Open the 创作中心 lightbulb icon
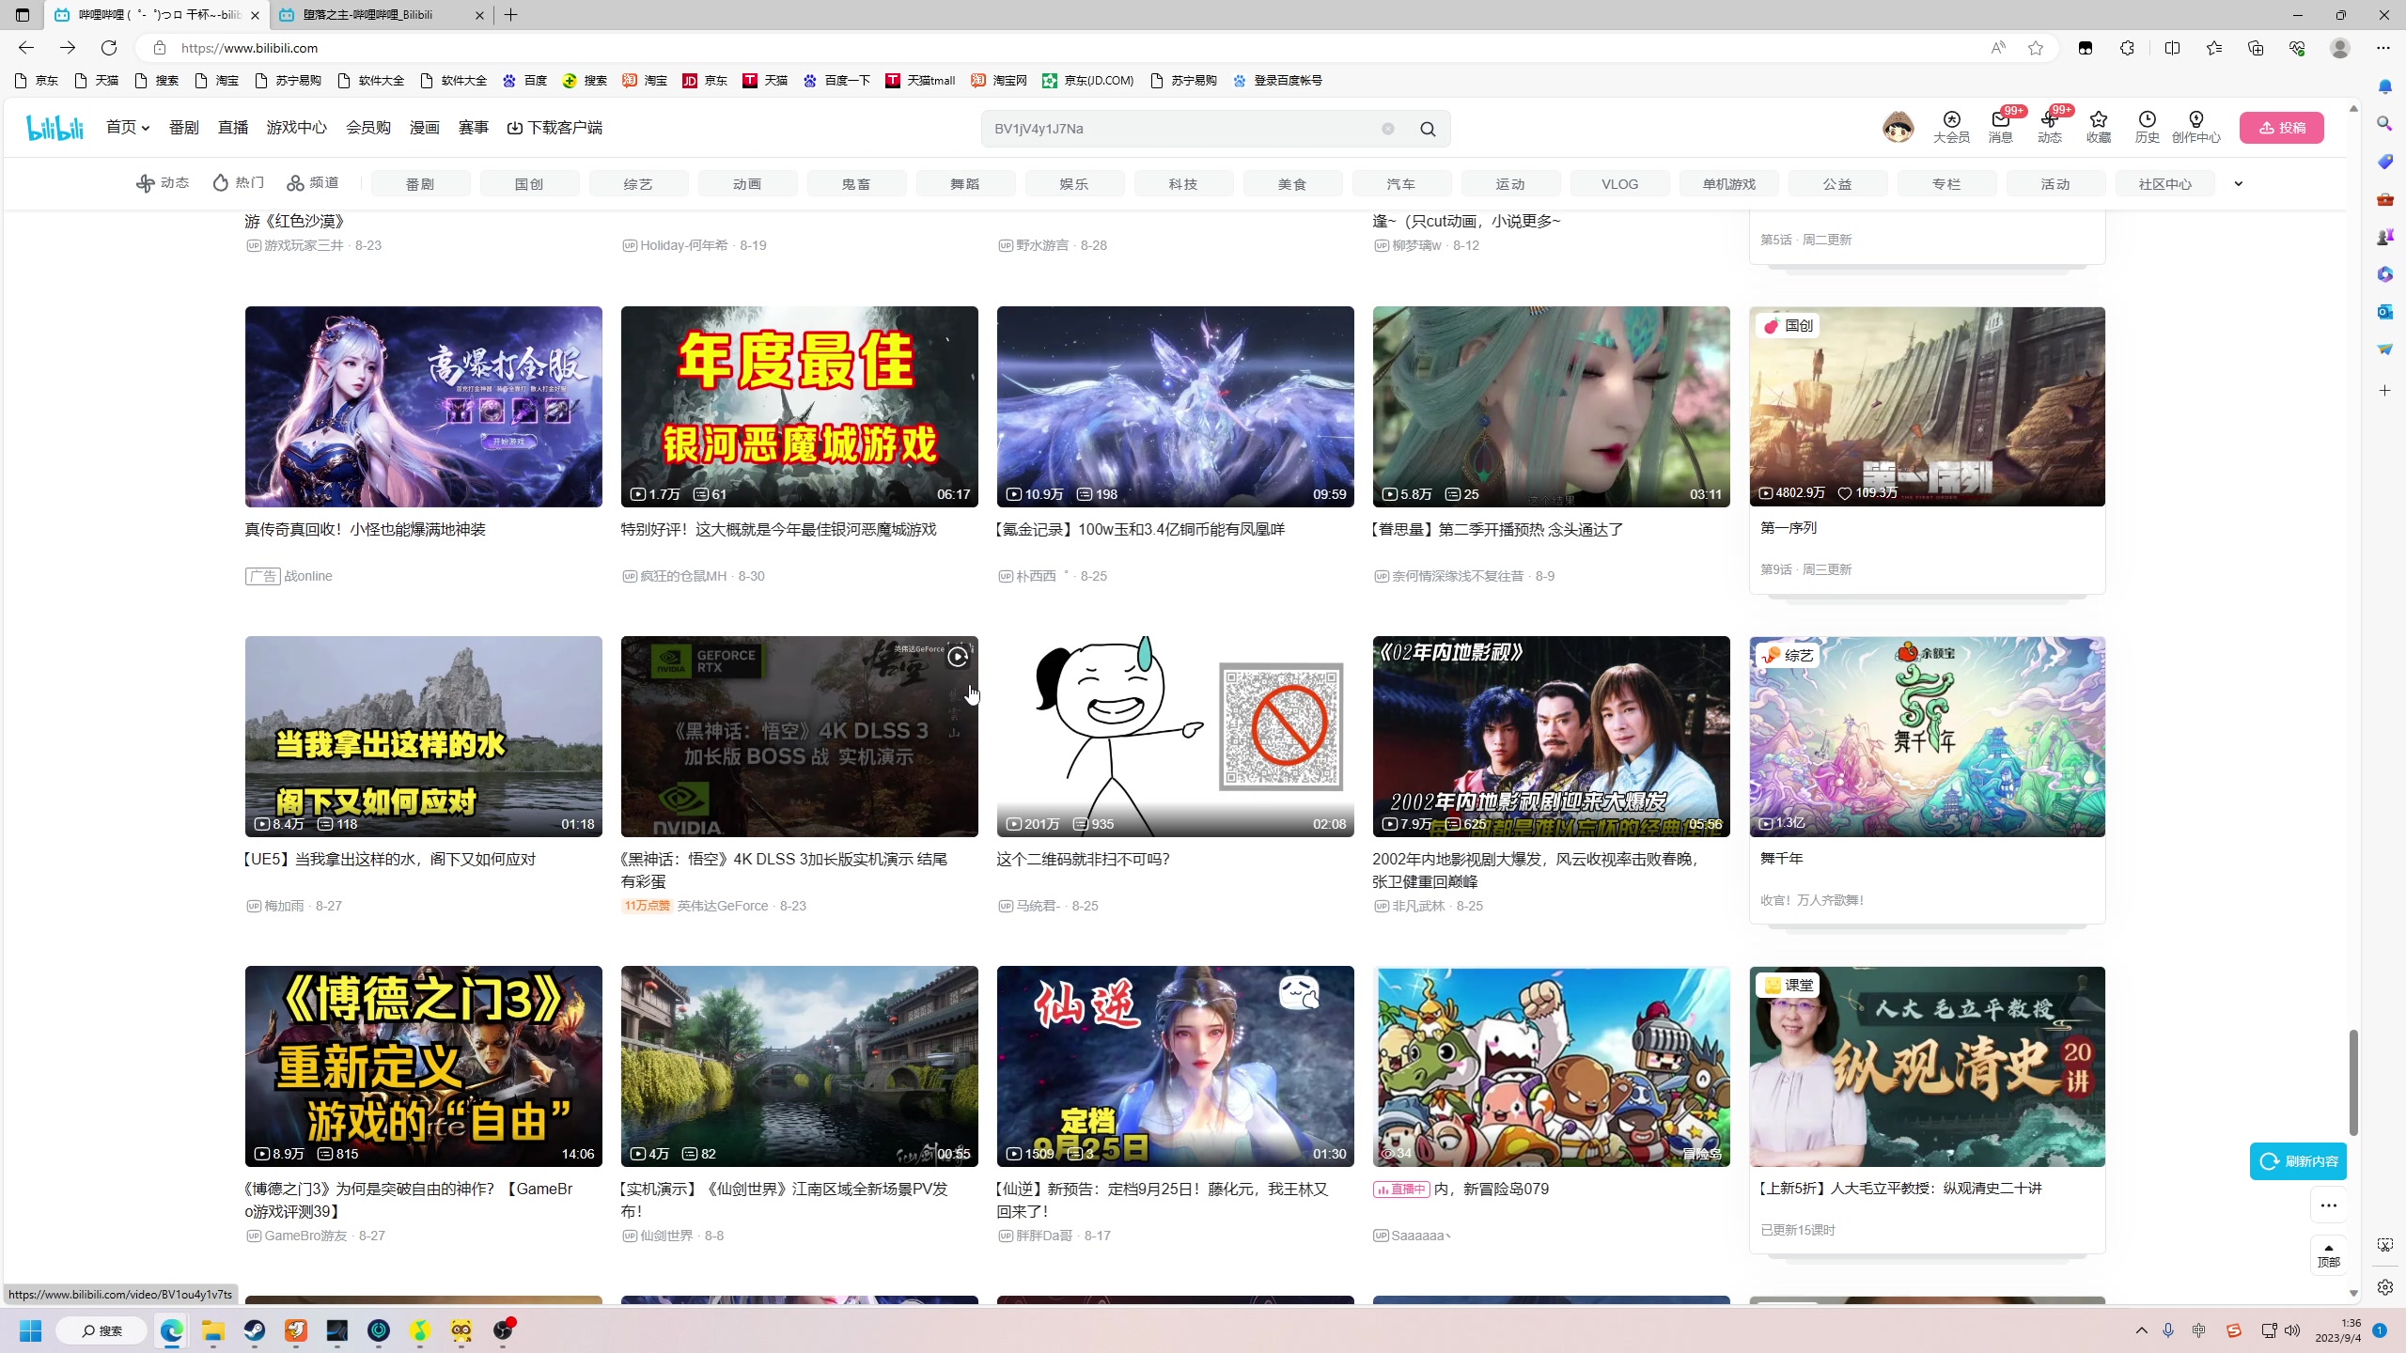This screenshot has height=1353, width=2406. point(2195,127)
